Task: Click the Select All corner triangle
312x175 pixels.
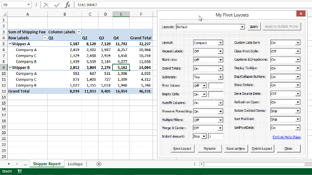Action: tap(4, 14)
